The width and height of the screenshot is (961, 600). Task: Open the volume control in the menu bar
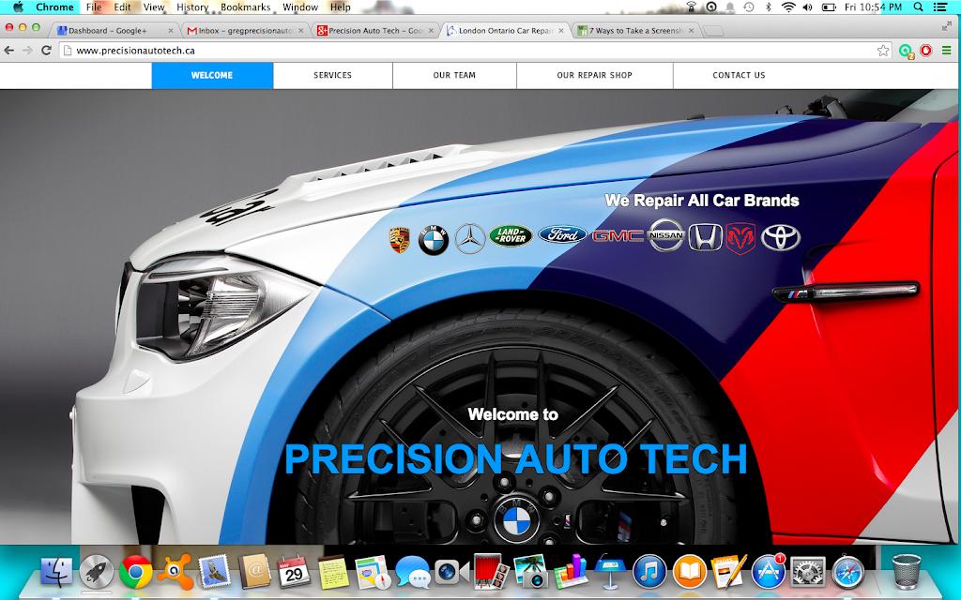coord(808,7)
